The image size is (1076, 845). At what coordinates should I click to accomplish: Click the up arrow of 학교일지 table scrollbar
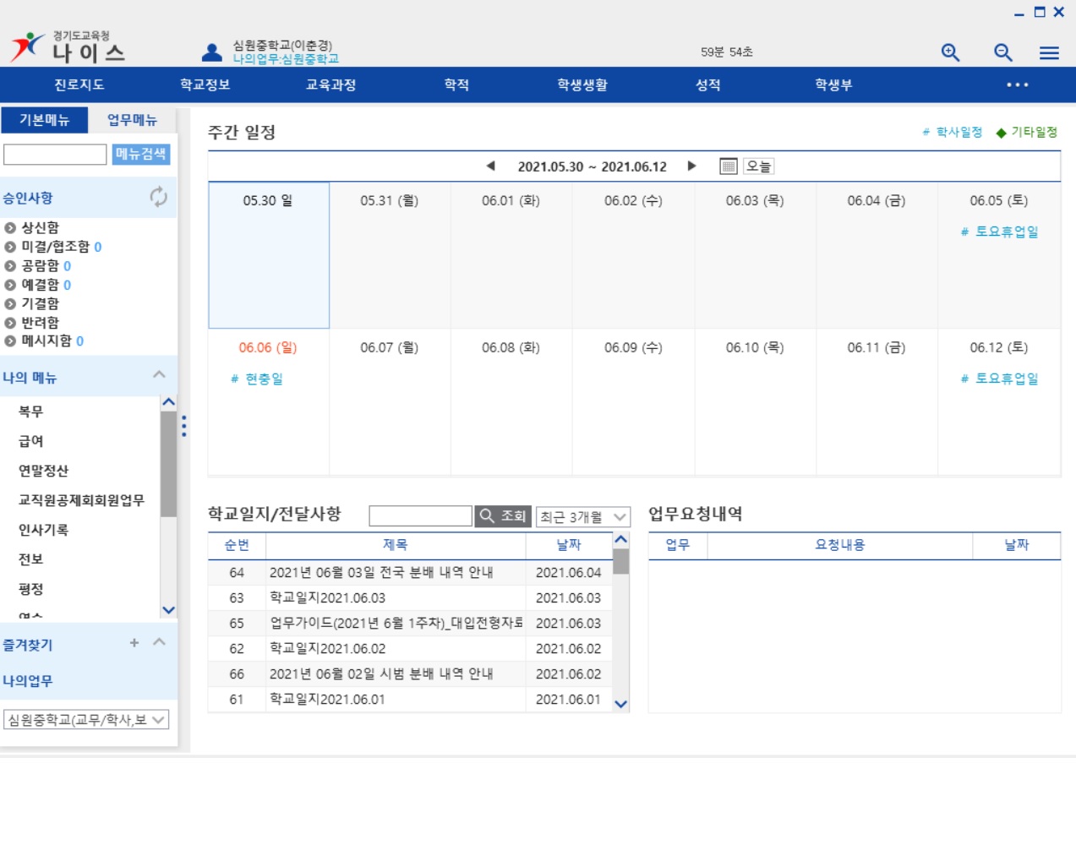pos(620,540)
